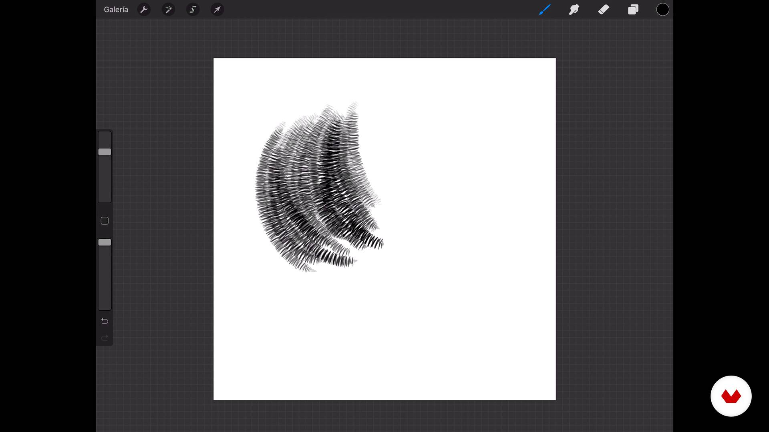Activate the Transform arrow tool

click(x=217, y=10)
